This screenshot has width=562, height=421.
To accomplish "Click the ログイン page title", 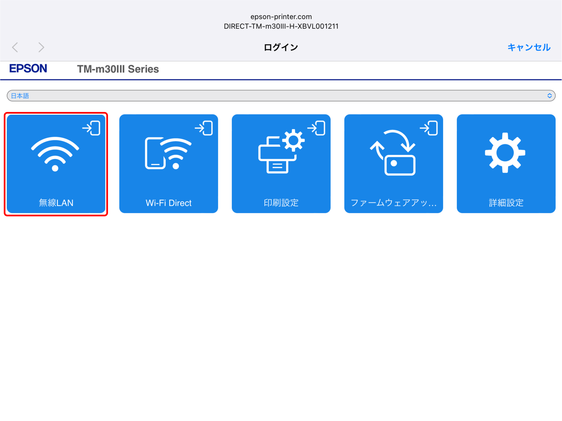I will 281,47.
